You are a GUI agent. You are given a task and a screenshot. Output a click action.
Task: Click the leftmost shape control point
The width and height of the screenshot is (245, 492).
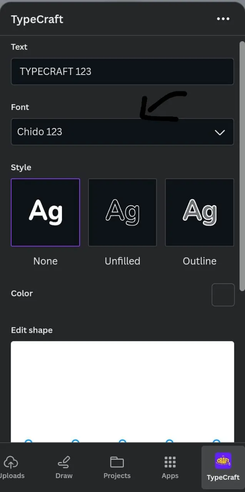click(x=28, y=441)
